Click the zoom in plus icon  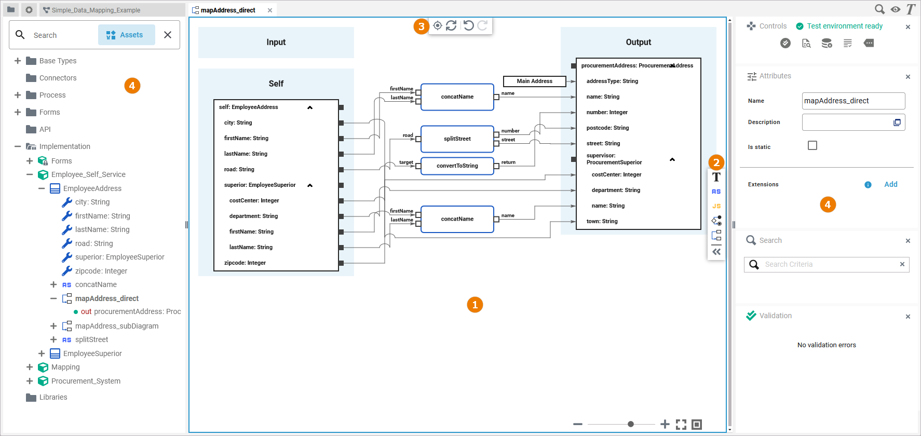coord(665,425)
